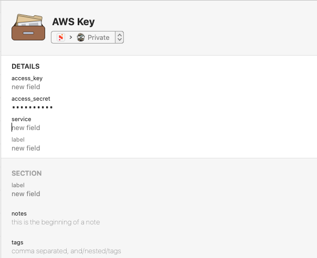The height and width of the screenshot is (258, 317).
Task: Edit the AWS Key title
Action: 73,21
